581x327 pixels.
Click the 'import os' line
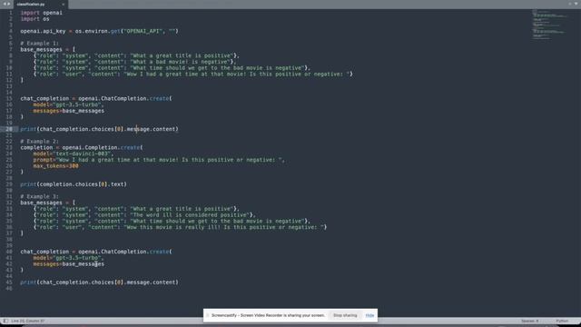coord(34,19)
